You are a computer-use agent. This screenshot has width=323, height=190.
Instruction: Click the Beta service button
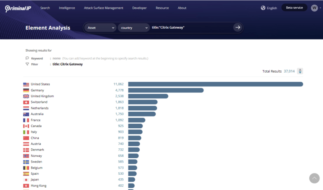(x=294, y=8)
